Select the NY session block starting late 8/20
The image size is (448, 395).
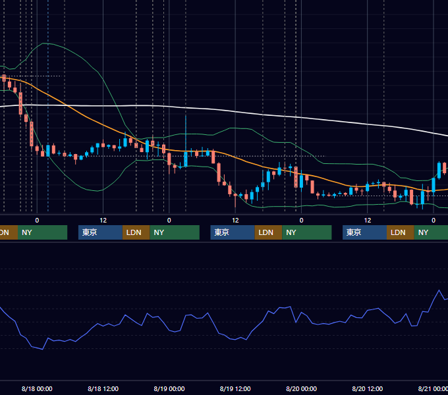click(431, 232)
